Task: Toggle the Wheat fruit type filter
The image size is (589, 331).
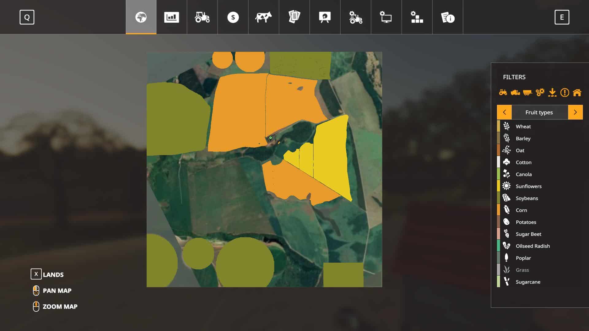Action: point(523,127)
